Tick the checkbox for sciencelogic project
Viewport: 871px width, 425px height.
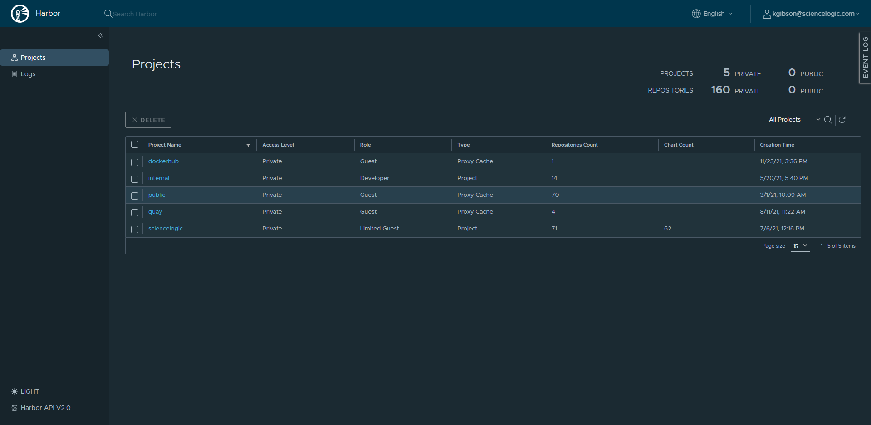tap(135, 229)
